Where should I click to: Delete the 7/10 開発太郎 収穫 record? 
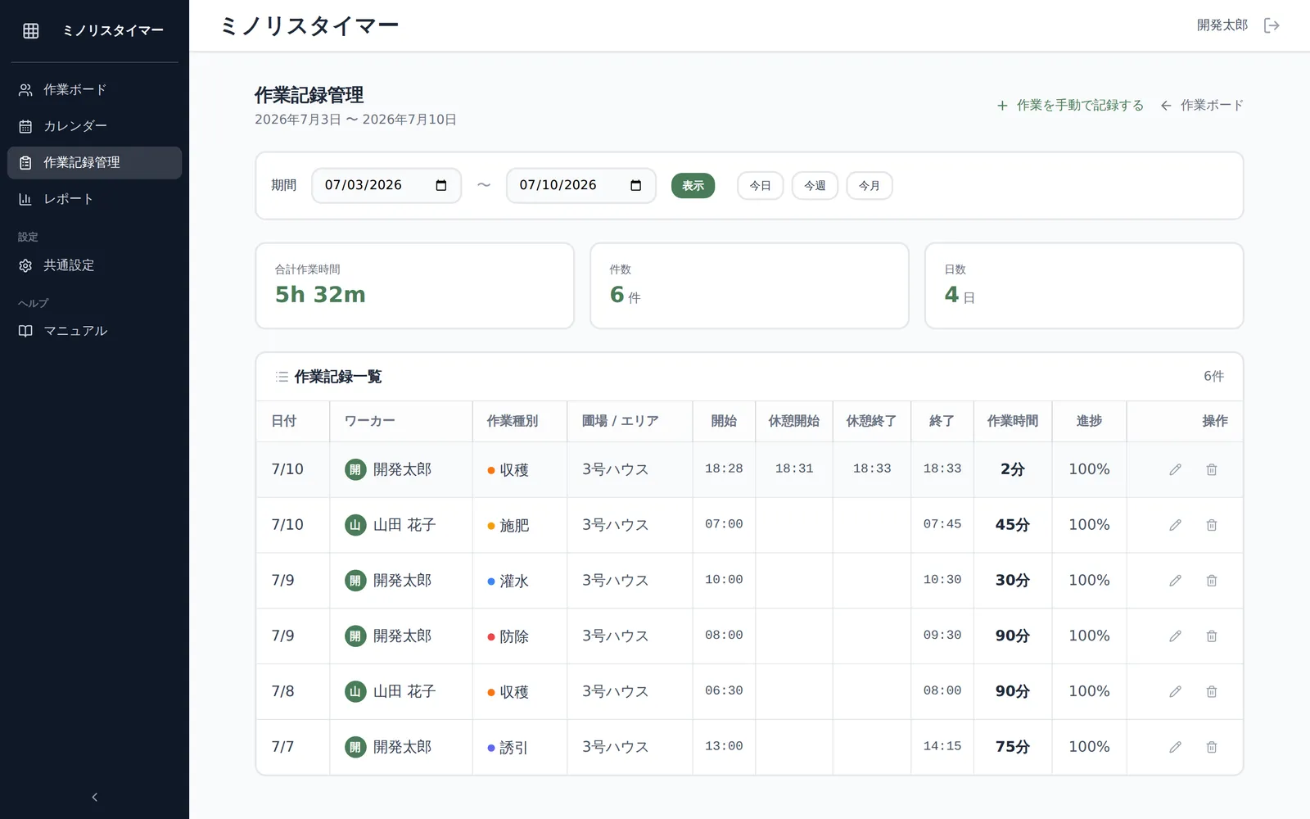[x=1212, y=469]
